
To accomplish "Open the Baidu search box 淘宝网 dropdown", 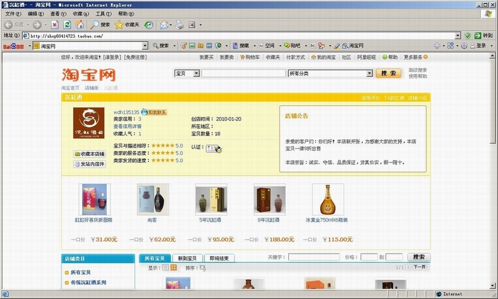I will 145,46.
